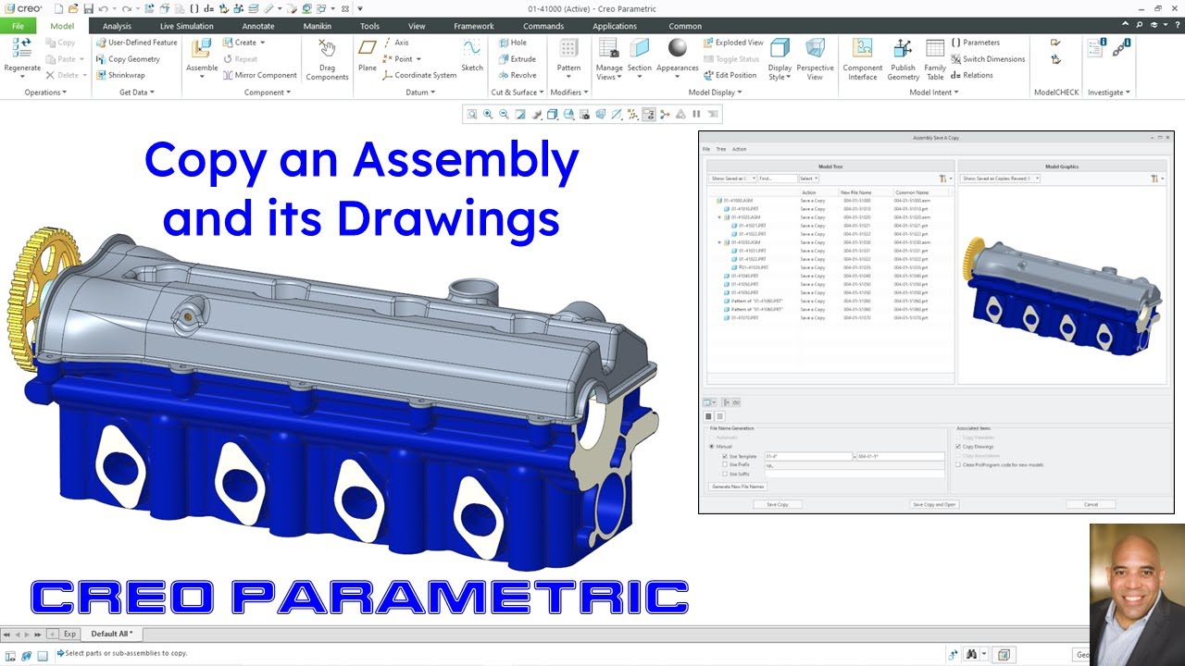Click the Pattern icon in Modifiers
Image resolution: width=1185 pixels, height=666 pixels.
(x=569, y=48)
